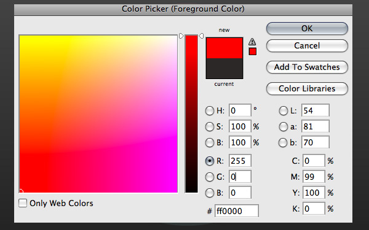This screenshot has height=230, width=369.
Task: Click the Y yellow field showing 100
Action: tap(314, 193)
